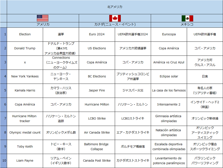The image size is (223, 168).
Task: Click the カナダポストストライキ cell
Action: (x=133, y=161)
